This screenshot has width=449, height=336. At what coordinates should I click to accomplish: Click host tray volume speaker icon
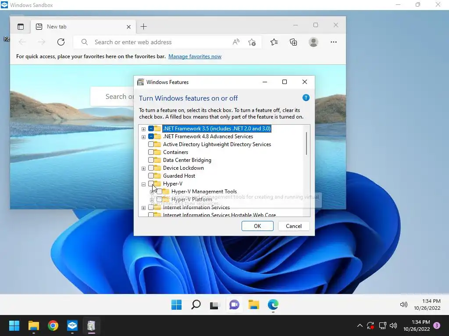(x=393, y=325)
